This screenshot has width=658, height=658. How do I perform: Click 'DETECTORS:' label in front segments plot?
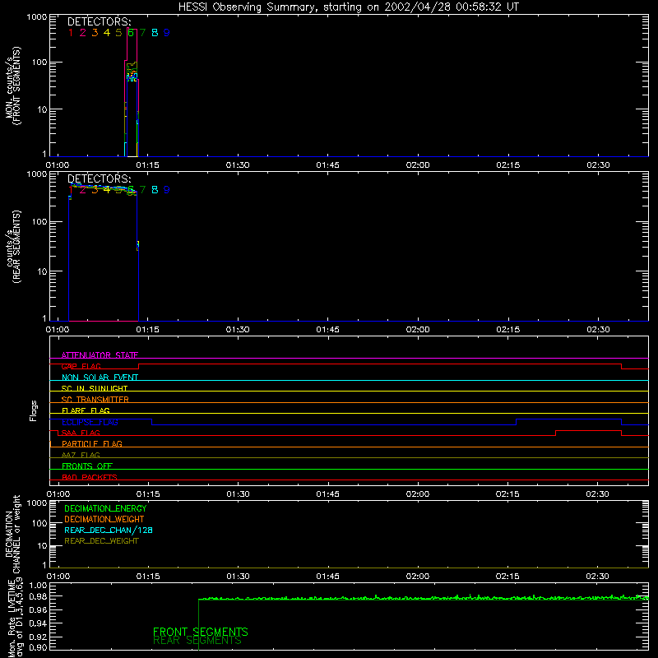99,22
